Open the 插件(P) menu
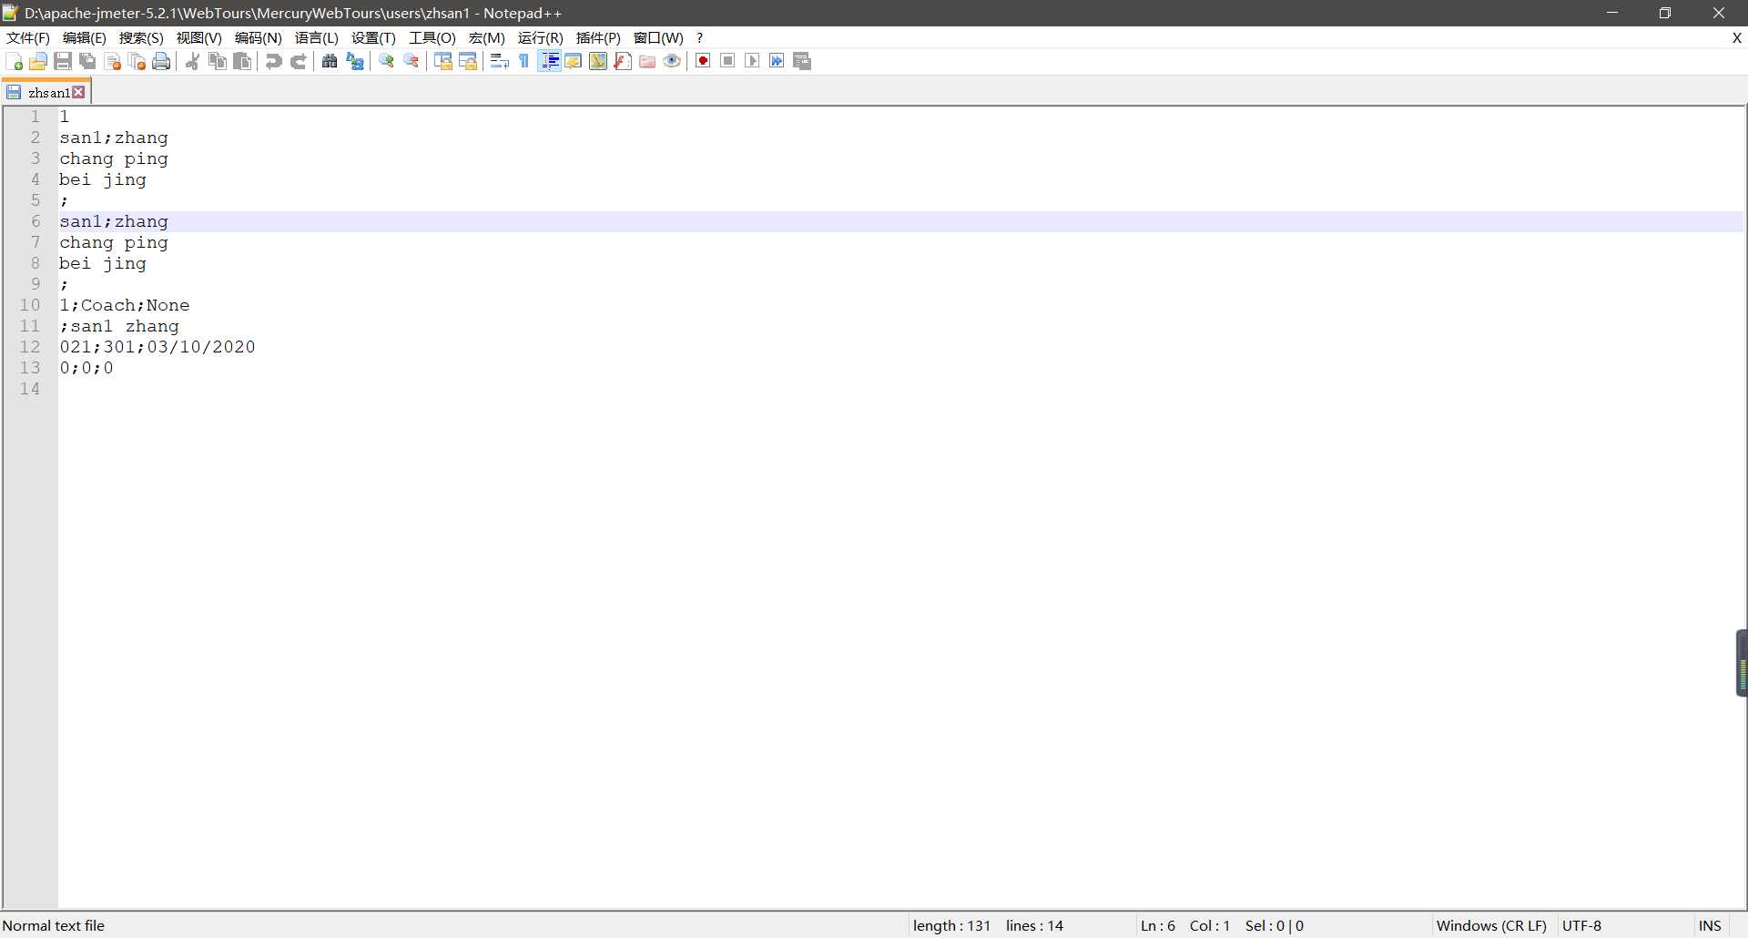The image size is (1748, 938). click(x=599, y=37)
